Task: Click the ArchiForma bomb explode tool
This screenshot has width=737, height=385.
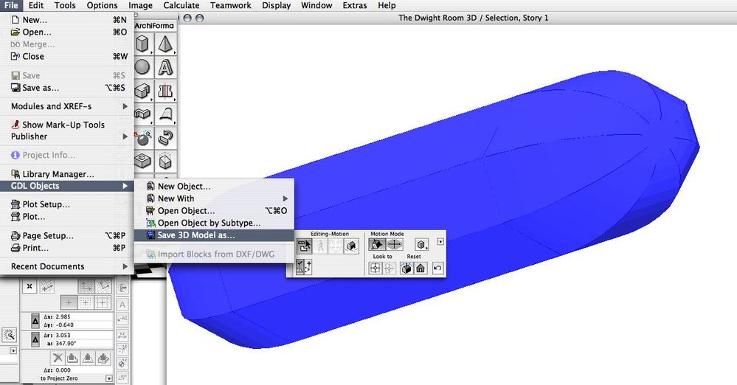Action: (143, 137)
